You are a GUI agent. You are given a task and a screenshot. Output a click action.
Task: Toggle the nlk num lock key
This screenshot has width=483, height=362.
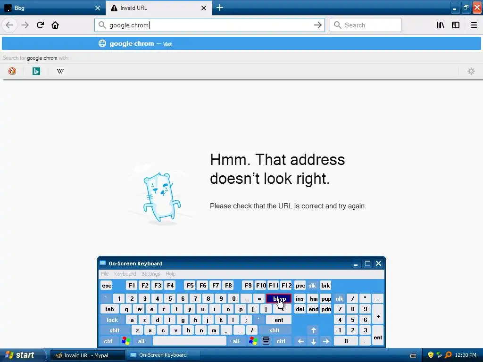pyautogui.click(x=340, y=298)
